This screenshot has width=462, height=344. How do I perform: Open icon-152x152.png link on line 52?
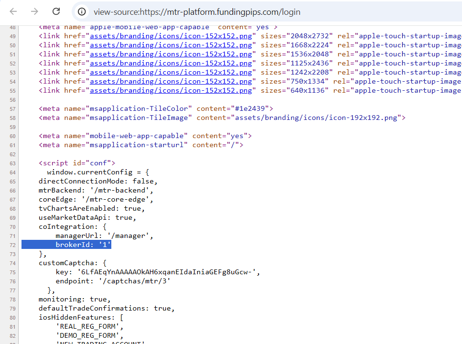(171, 64)
